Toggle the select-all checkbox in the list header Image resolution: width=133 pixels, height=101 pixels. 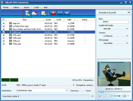(3, 20)
